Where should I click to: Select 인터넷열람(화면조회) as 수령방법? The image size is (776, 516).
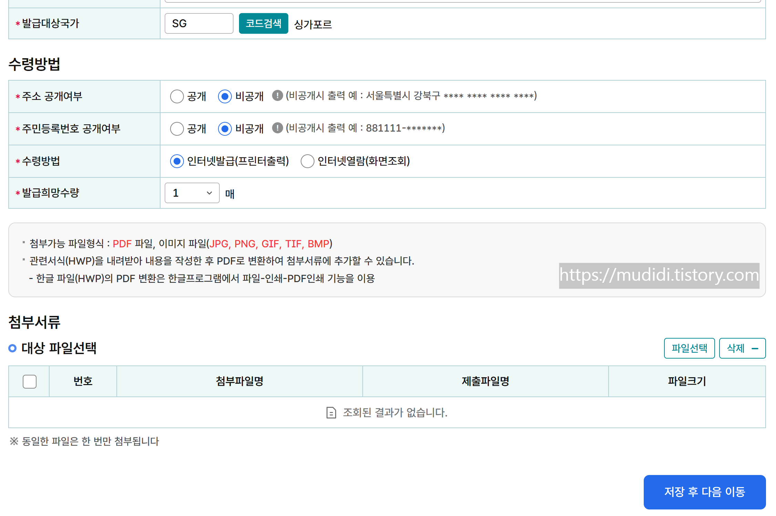point(307,161)
